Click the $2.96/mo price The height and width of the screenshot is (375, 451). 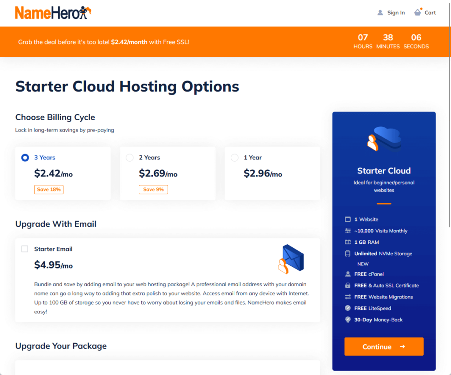tap(263, 173)
